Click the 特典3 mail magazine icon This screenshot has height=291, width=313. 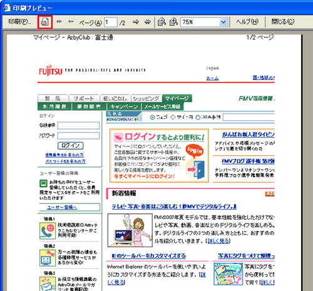pos(48,283)
